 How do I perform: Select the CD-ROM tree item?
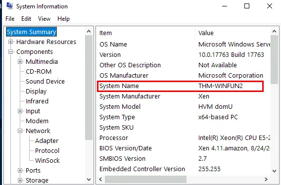coord(39,72)
